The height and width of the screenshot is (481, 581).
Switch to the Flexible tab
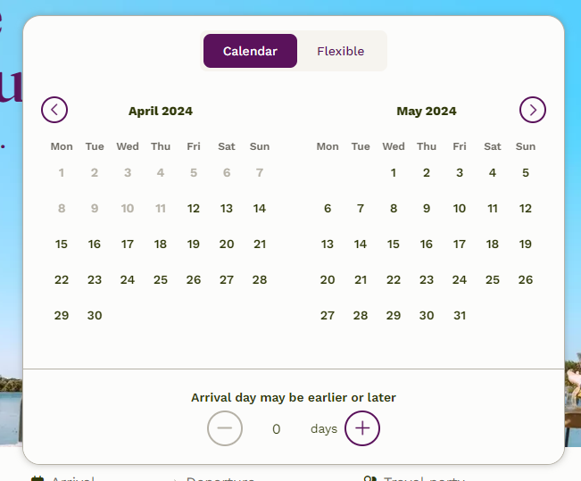(341, 51)
